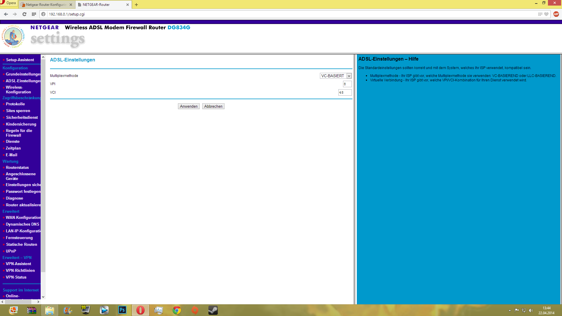Open Multiplexmethode VC-BASIERT dropdown
562x316 pixels.
[335, 76]
